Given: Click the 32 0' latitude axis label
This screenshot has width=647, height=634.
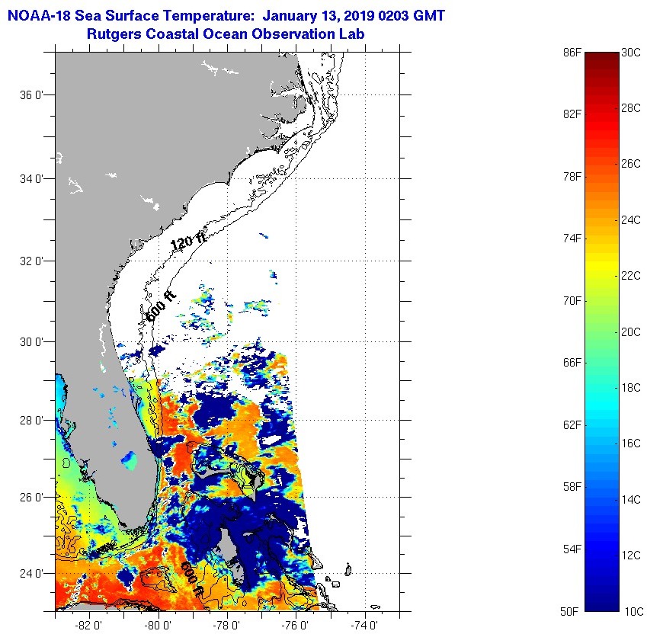Looking at the screenshot, I should click(33, 261).
